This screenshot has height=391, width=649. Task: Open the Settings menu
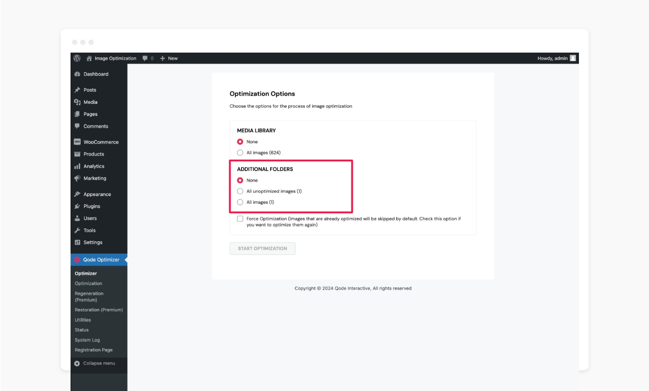click(93, 242)
